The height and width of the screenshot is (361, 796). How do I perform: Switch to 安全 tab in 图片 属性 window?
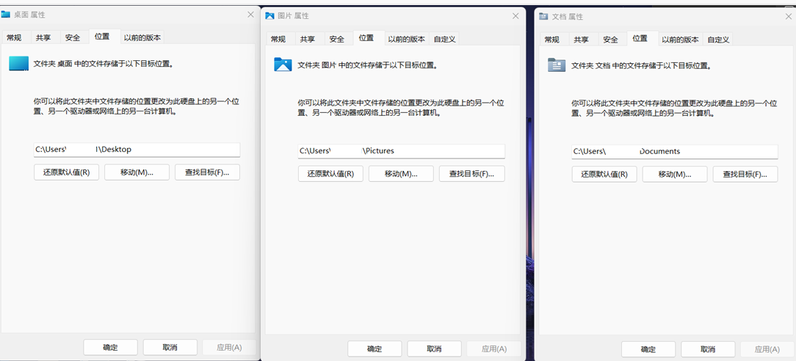(336, 39)
